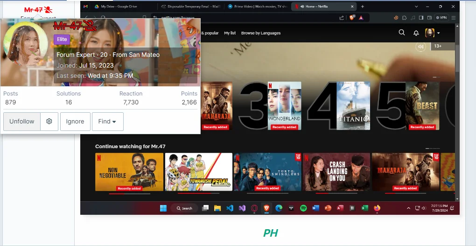Open Browse by Languages in Netflix

point(261,33)
